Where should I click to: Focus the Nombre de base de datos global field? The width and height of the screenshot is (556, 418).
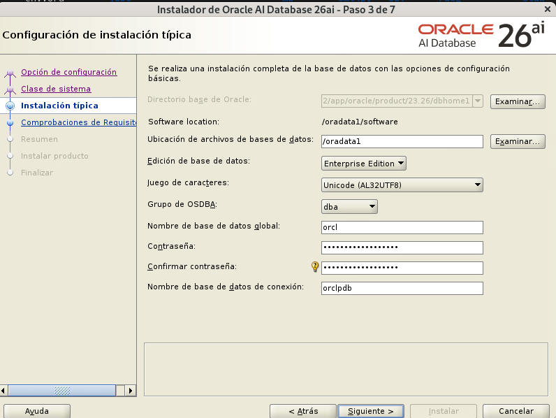402,227
